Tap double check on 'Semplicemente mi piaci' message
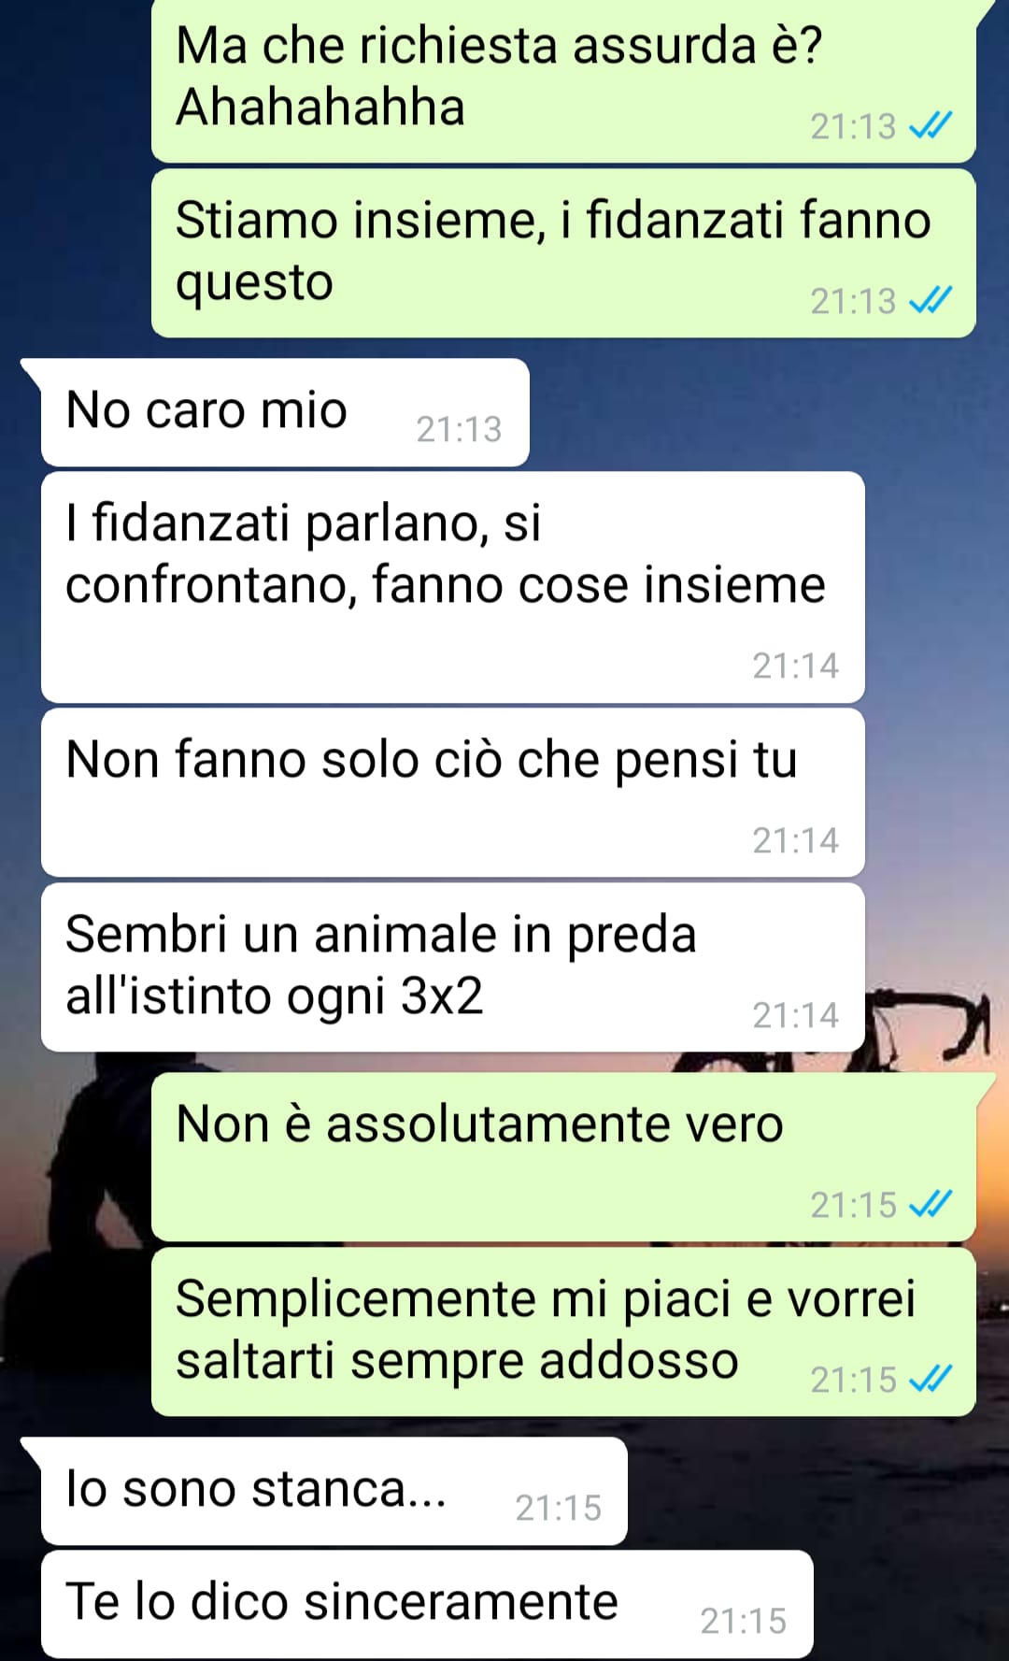Viewport: 1009px width, 1661px height. pos(931,1379)
